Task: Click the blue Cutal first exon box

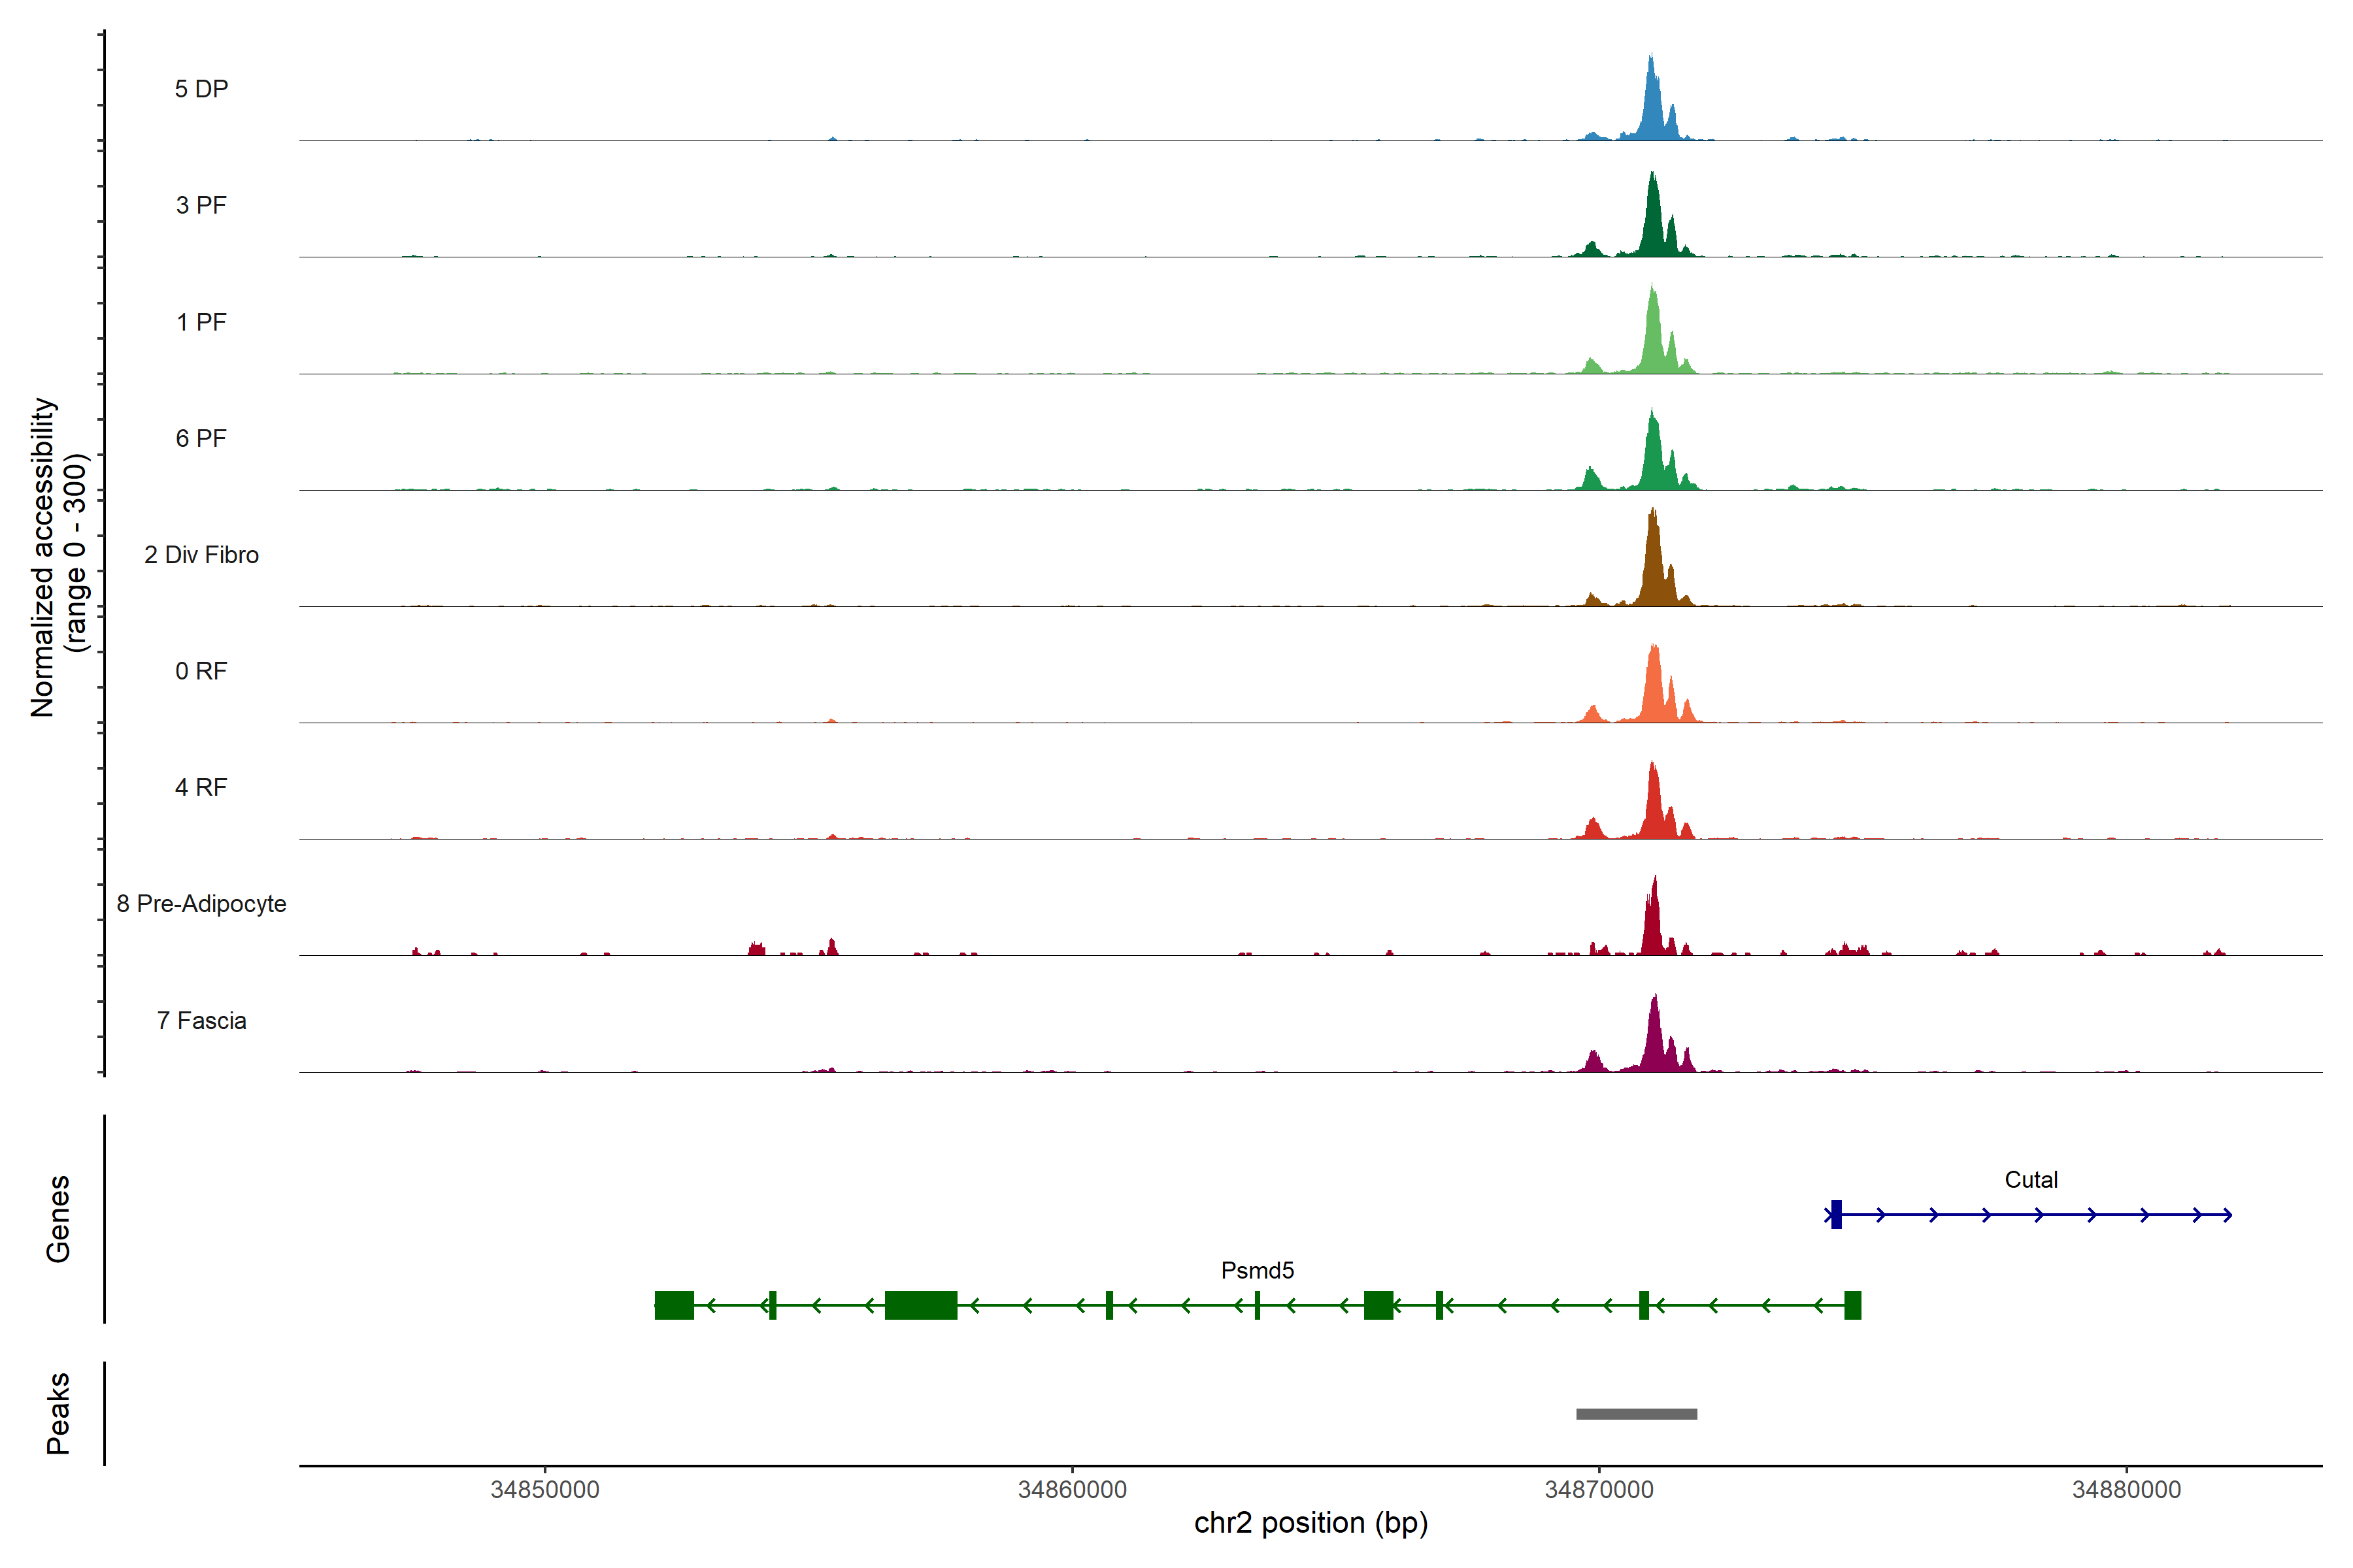Action: [x=1836, y=1215]
